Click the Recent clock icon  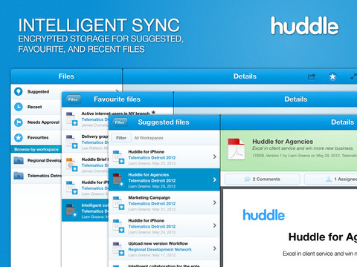pyautogui.click(x=18, y=107)
